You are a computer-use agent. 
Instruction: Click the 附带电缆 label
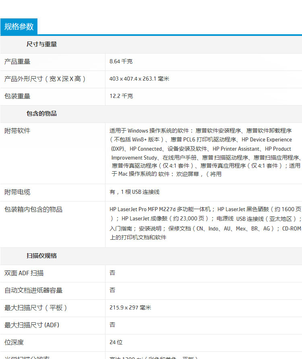coord(17,192)
